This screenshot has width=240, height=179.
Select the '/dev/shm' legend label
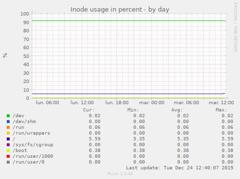point(24,122)
